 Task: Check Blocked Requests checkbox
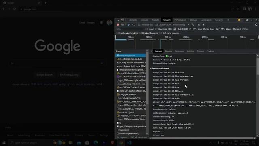(140, 33)
